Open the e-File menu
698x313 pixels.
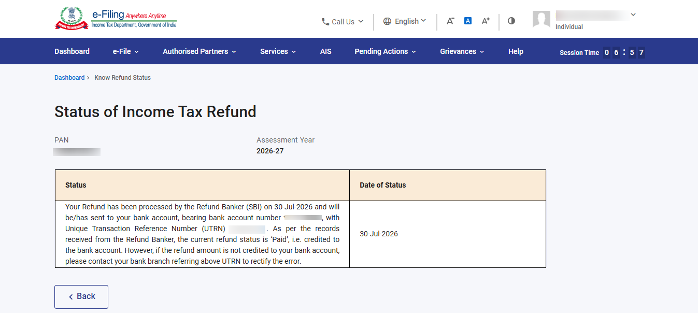tap(126, 51)
